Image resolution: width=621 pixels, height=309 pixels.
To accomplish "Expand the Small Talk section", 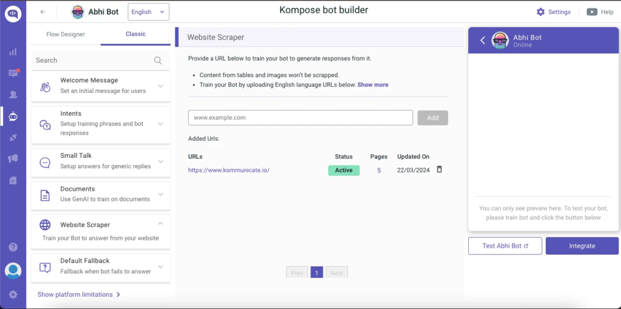I will coord(160,161).
